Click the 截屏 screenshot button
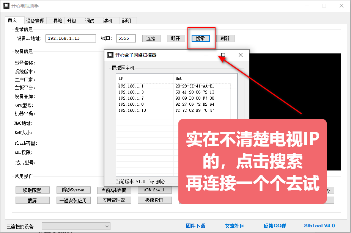The height and width of the screenshot is (233, 351). click(32, 200)
